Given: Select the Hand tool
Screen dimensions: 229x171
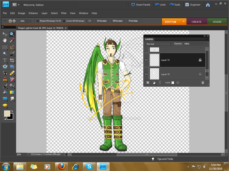Looking at the screenshot, I should (x=5, y=40).
